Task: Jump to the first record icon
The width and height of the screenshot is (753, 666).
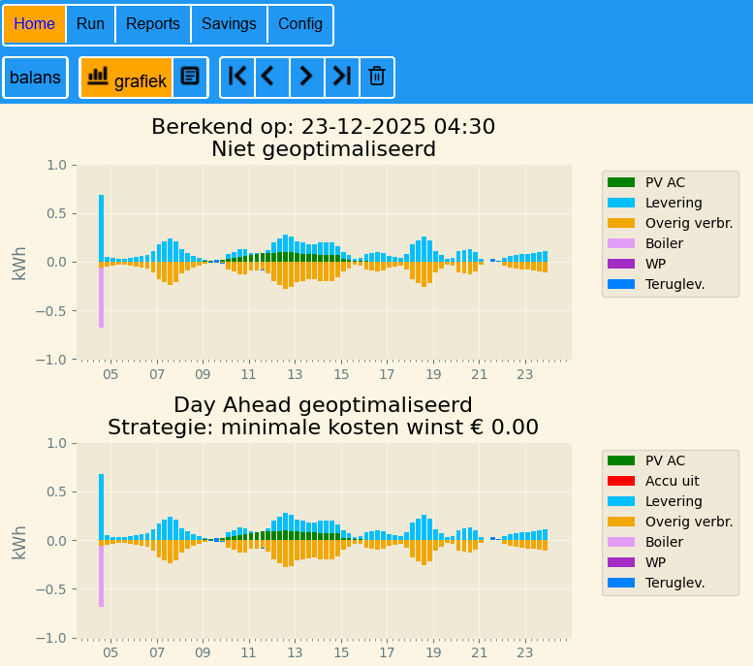Action: pyautogui.click(x=237, y=77)
